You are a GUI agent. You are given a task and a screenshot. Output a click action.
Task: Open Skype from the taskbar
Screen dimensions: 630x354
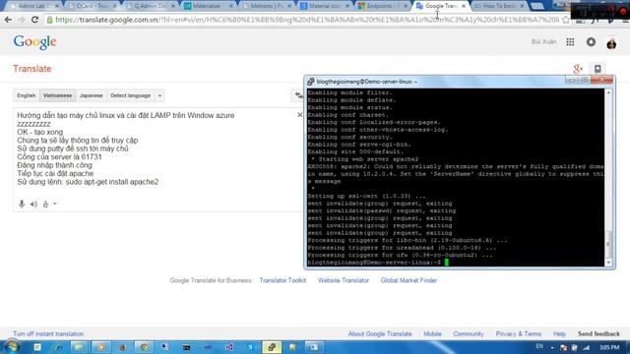(x=250, y=347)
